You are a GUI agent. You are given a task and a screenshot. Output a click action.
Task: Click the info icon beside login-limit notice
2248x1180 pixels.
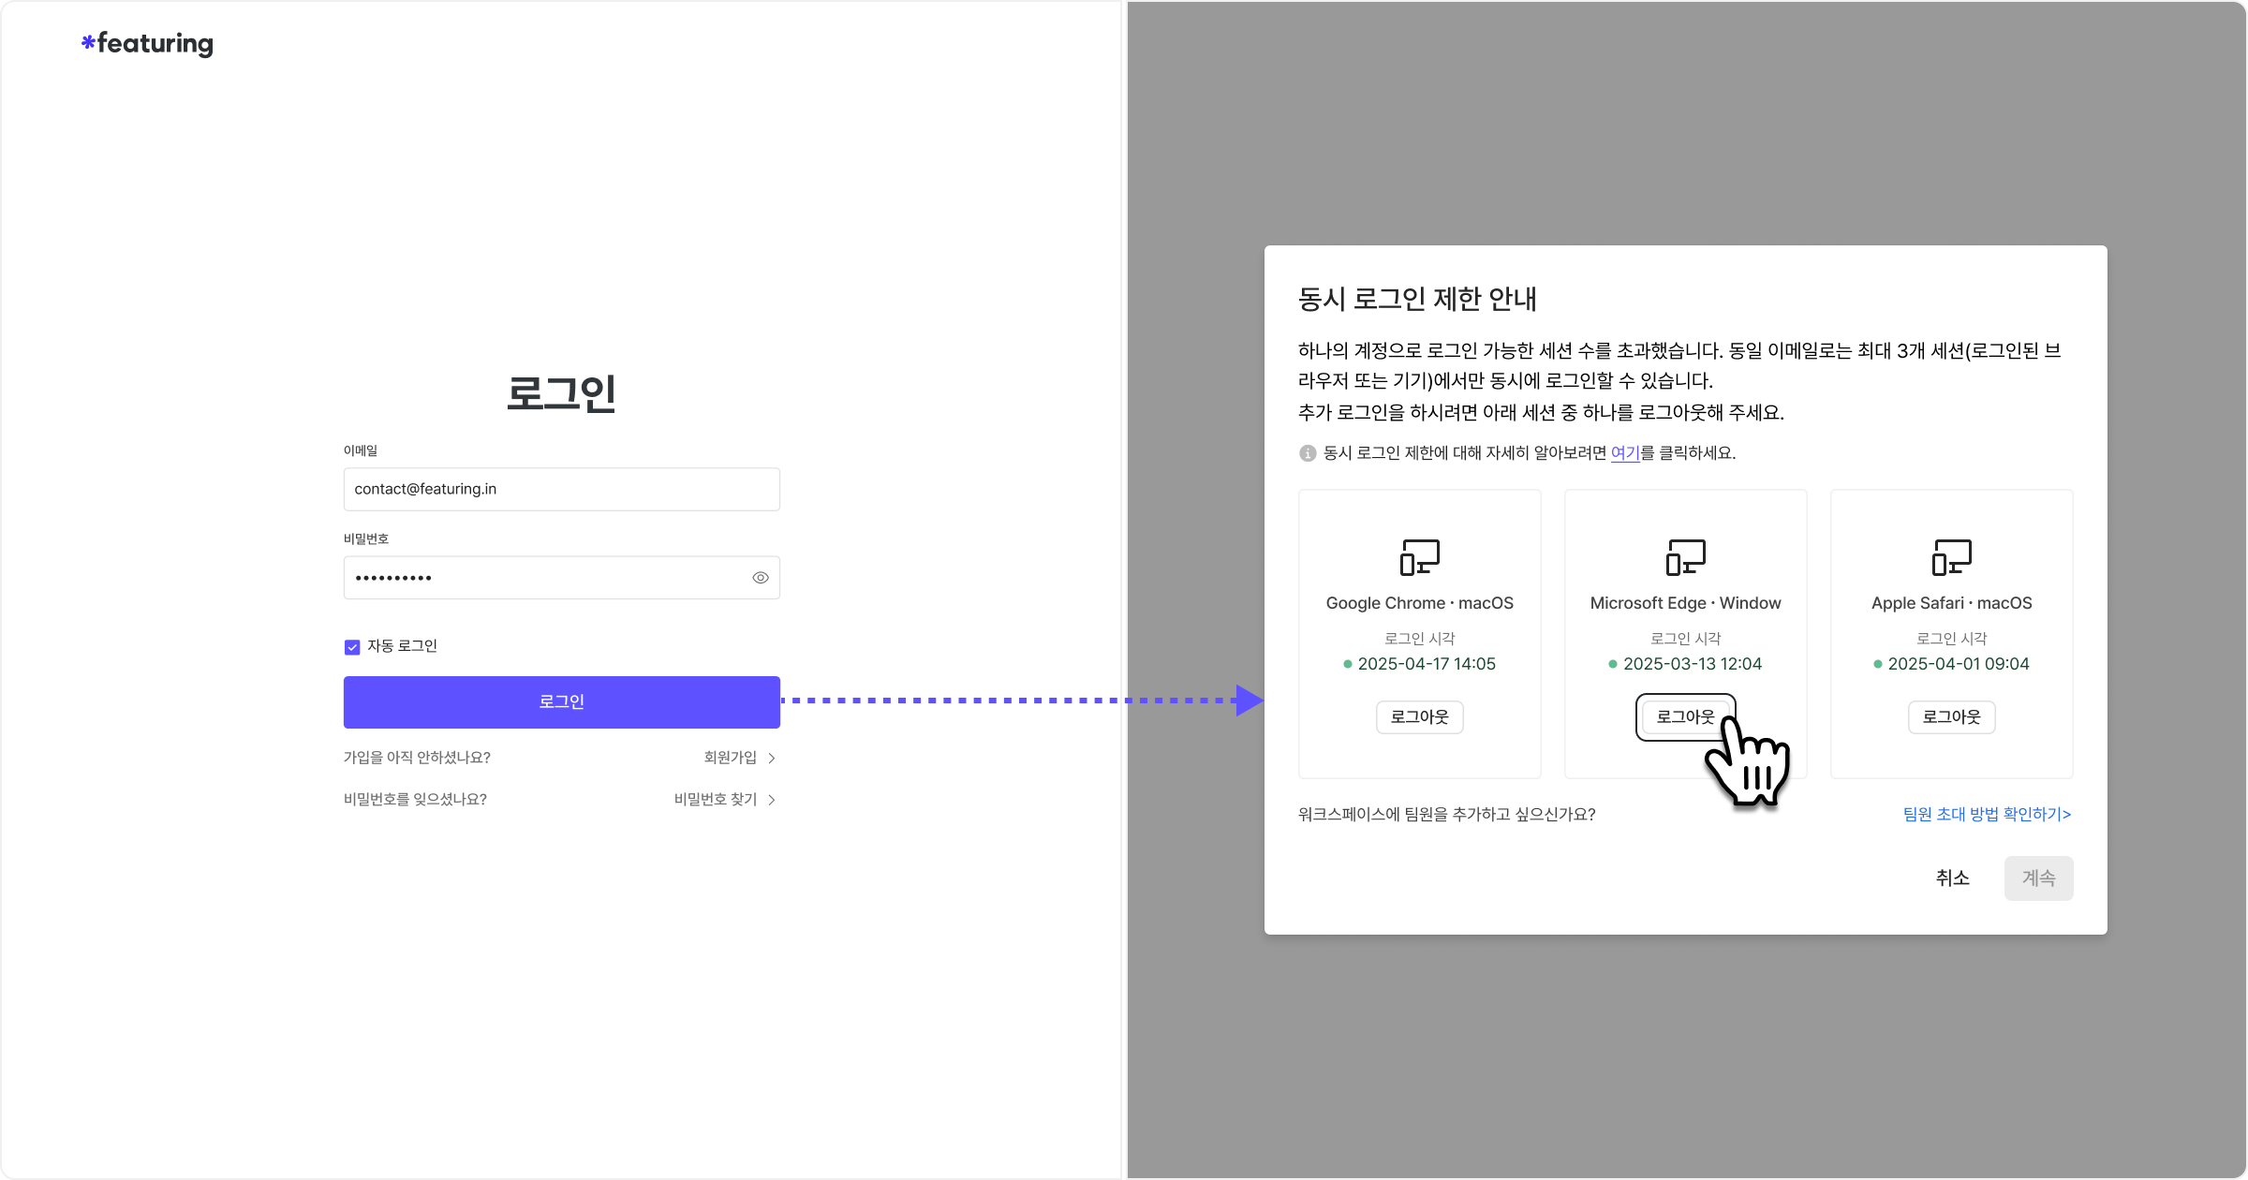coord(1308,453)
